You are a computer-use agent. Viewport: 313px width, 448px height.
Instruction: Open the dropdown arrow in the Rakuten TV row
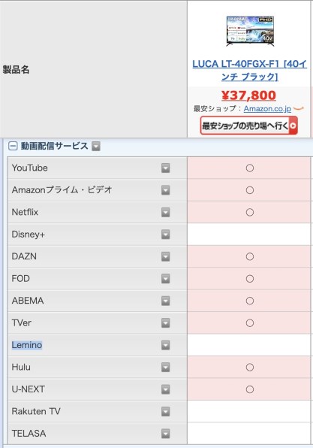pos(165,411)
